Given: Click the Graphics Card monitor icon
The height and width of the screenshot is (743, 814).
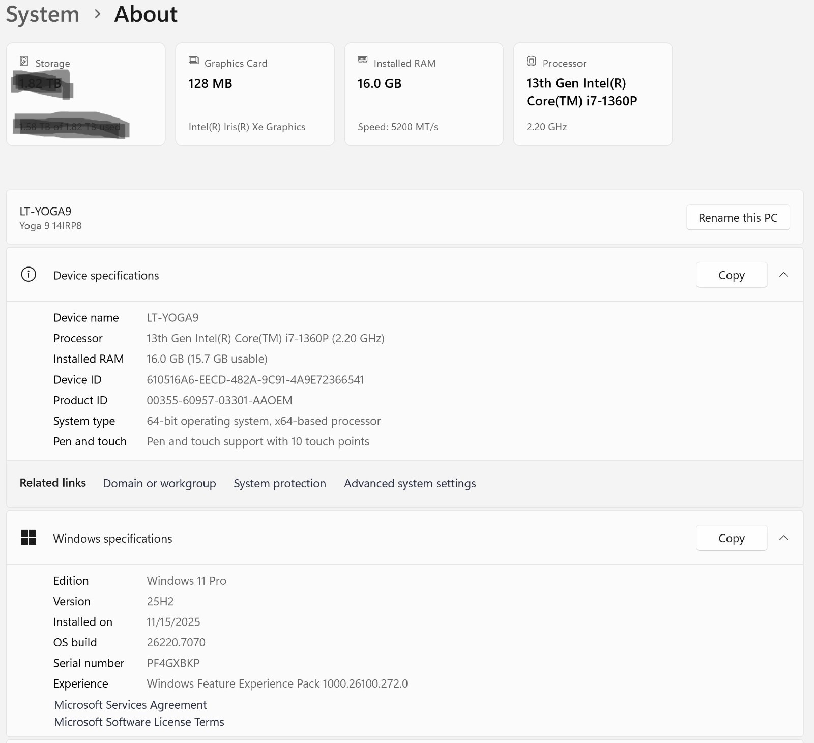Looking at the screenshot, I should click(194, 61).
